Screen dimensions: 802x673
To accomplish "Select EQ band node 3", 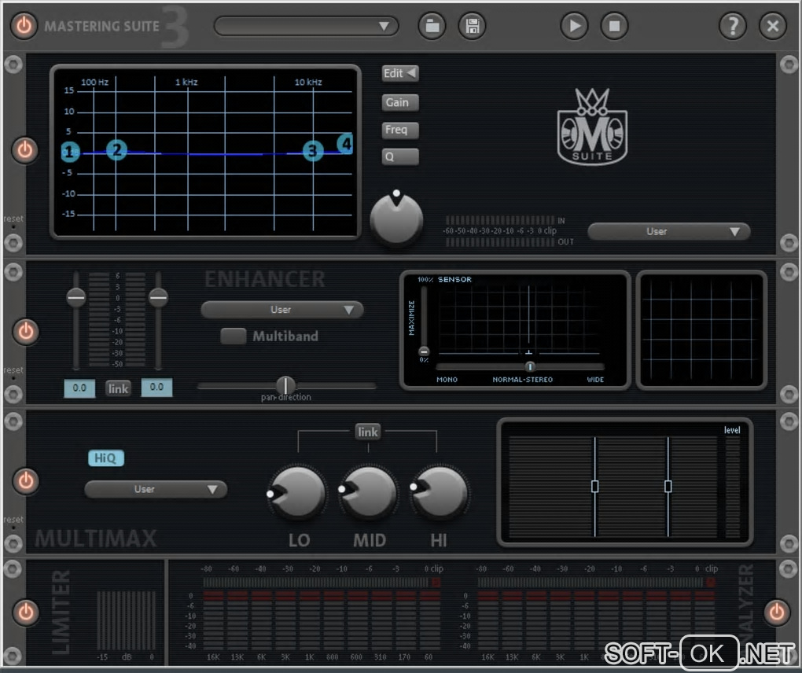I will [313, 151].
